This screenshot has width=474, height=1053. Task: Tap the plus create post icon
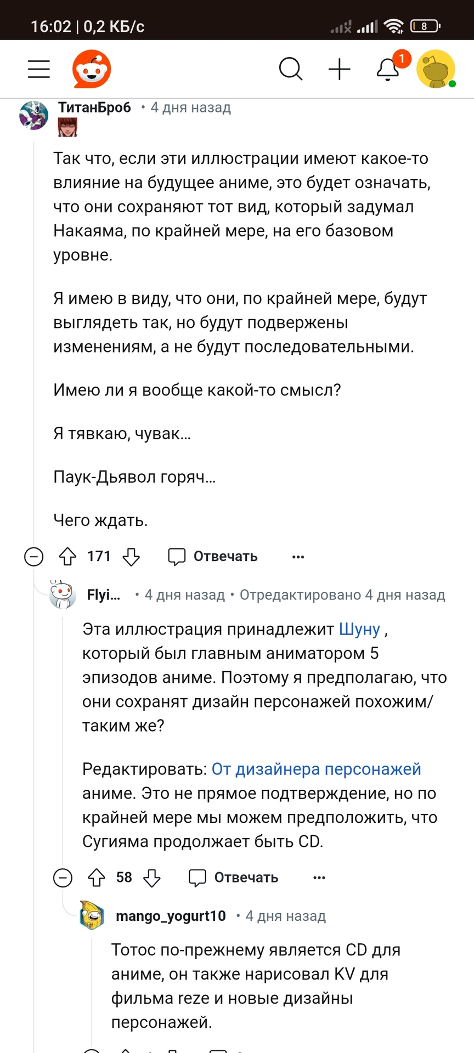(x=340, y=70)
